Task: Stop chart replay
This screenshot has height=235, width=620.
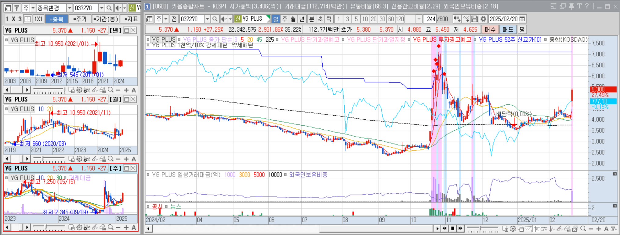Action: pos(453,228)
